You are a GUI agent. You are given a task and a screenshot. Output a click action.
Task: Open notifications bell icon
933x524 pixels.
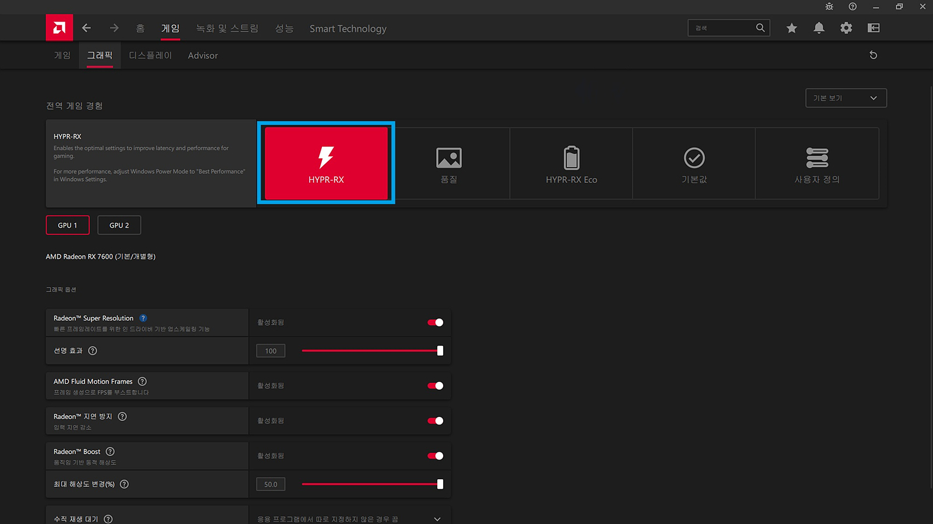pos(819,28)
